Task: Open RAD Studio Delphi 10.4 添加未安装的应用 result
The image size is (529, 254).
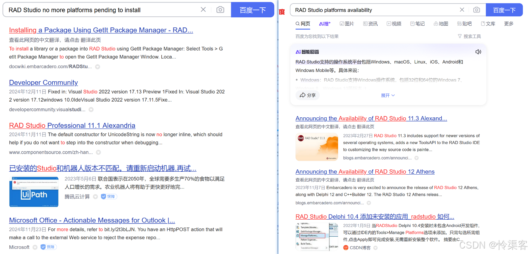Action: (375, 216)
